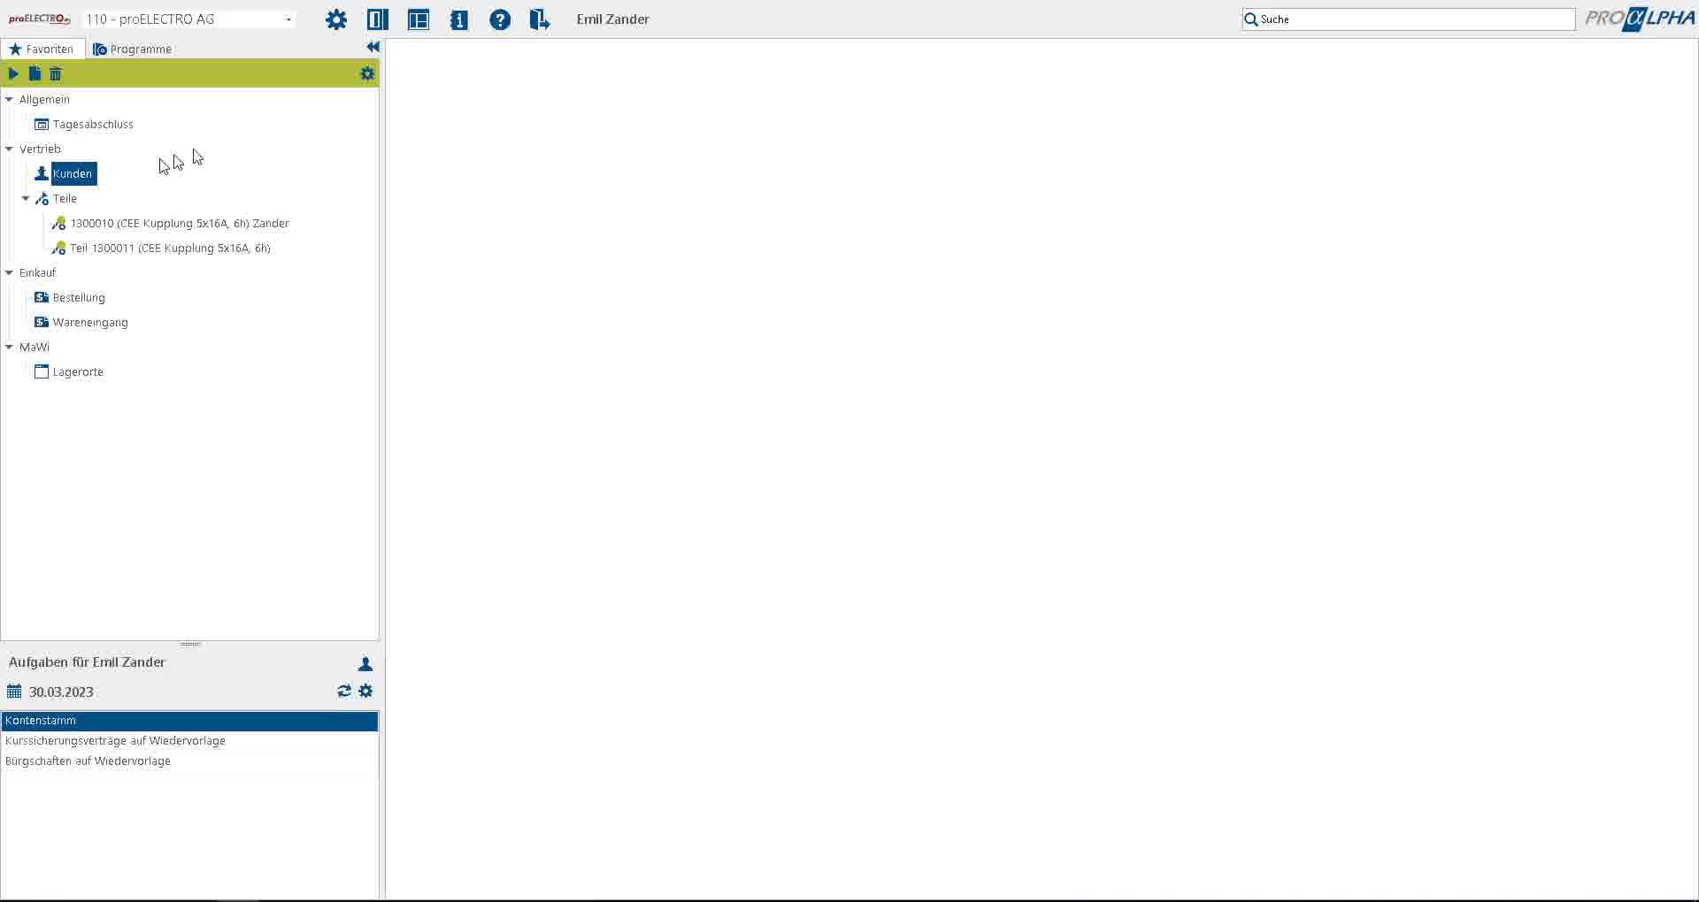Click the Lagerorte window icon
Viewport: 1699px width, 902px height.
(x=42, y=371)
